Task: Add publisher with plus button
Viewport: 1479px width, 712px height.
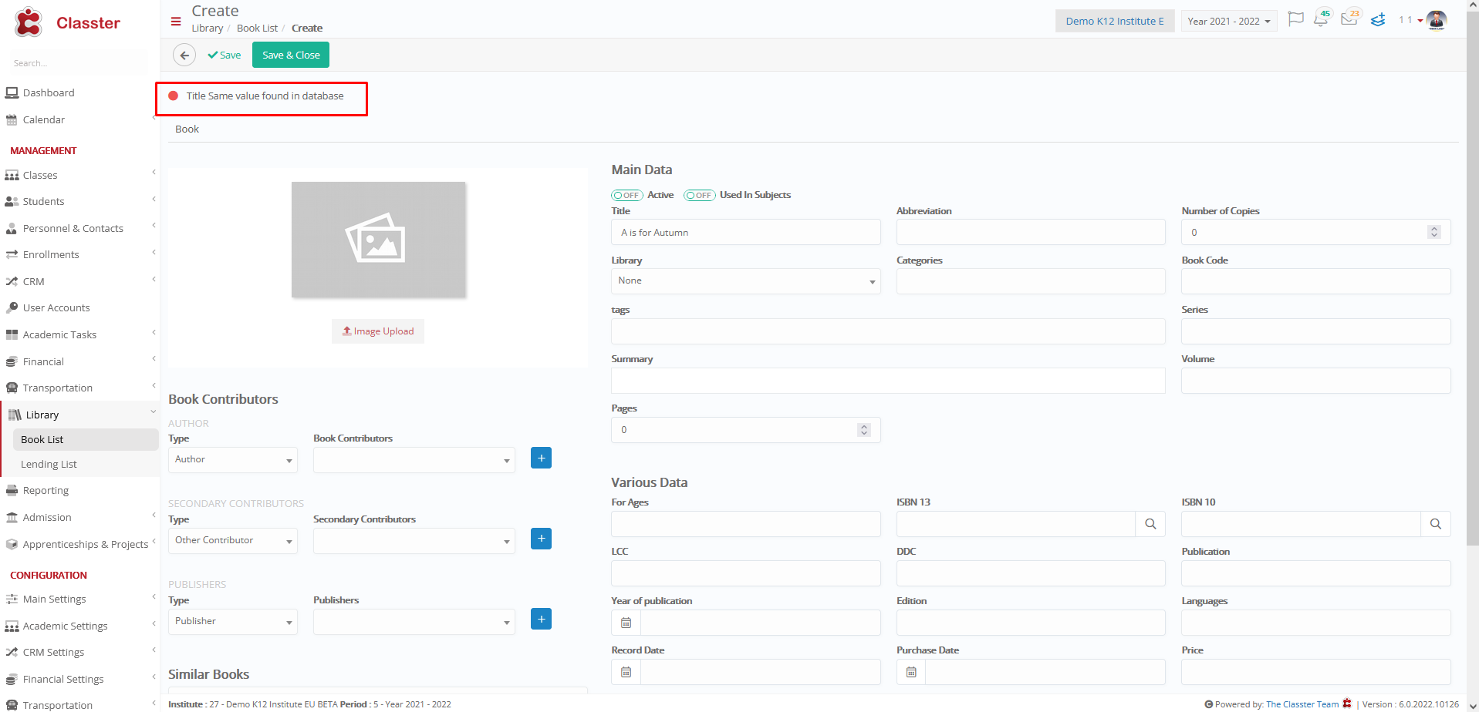Action: tap(542, 619)
